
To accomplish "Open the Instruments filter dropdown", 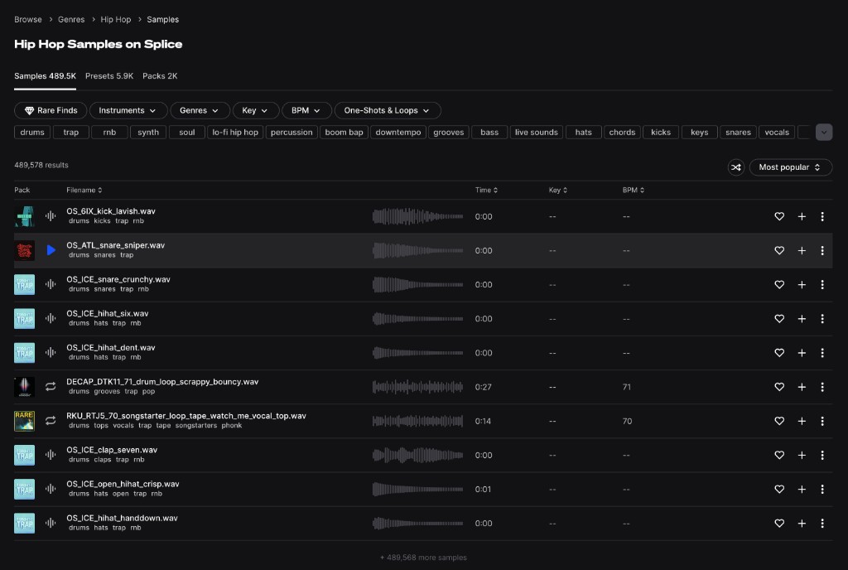I will click(128, 110).
